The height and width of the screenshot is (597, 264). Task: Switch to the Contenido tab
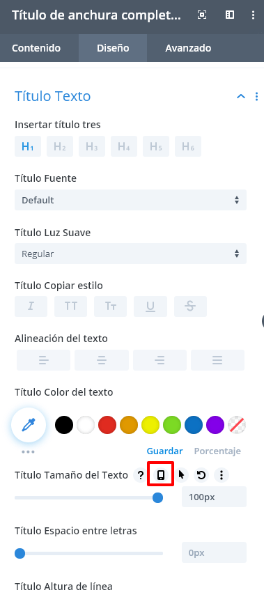pyautogui.click(x=36, y=48)
